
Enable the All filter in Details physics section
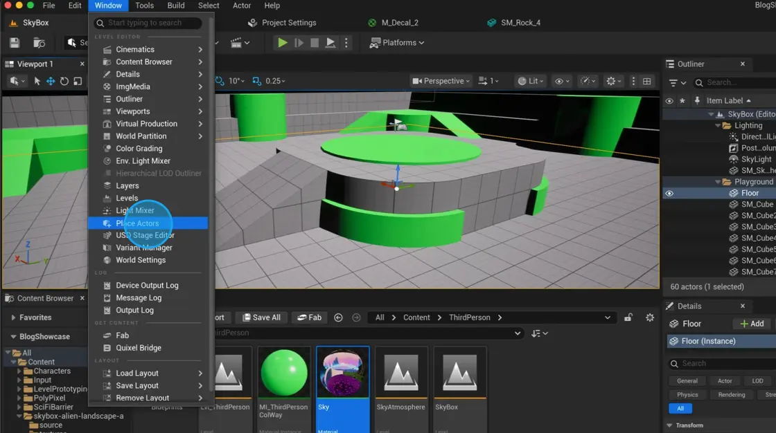pyautogui.click(x=680, y=408)
